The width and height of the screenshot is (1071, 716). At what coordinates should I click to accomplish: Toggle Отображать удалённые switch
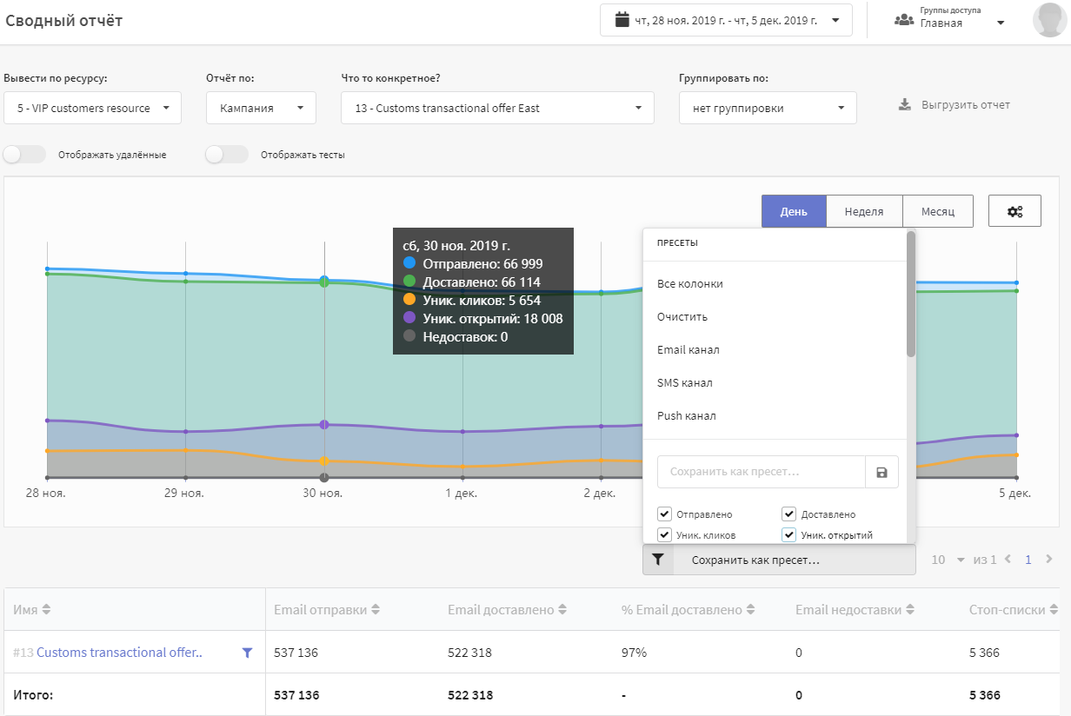(25, 155)
